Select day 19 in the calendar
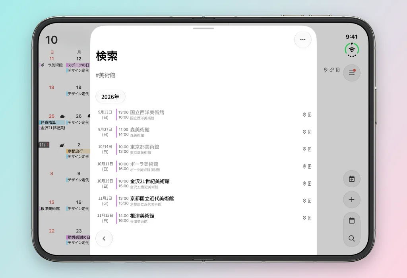407x278 pixels. pyautogui.click(x=79, y=87)
